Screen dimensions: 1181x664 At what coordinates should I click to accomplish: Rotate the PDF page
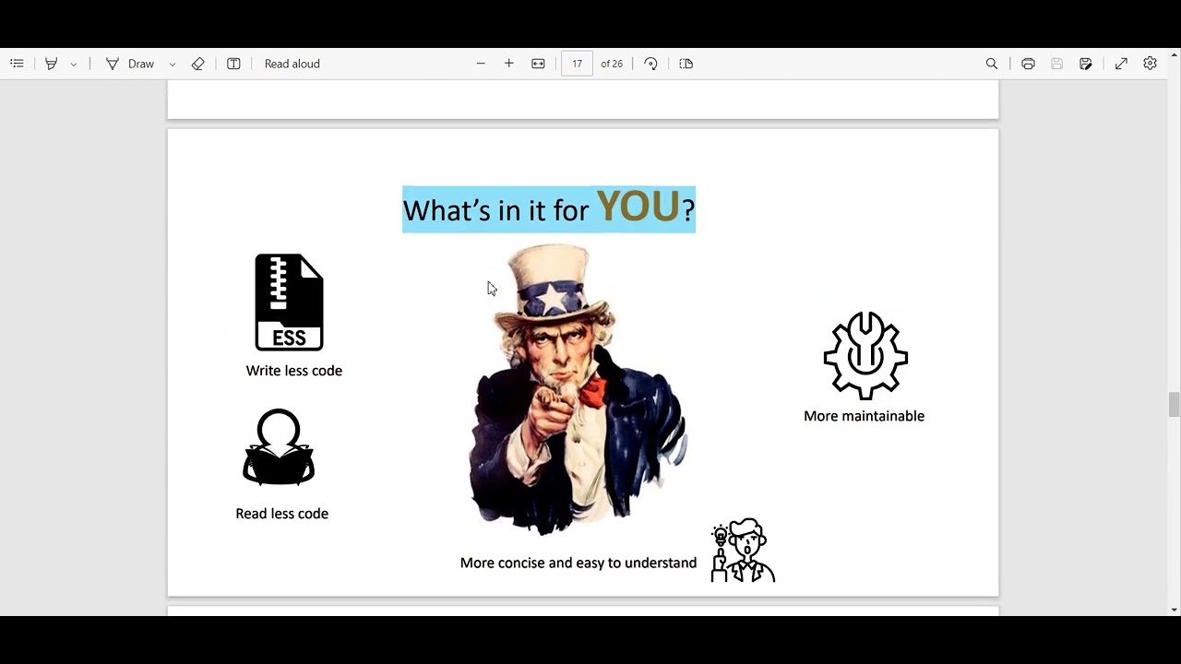(650, 64)
